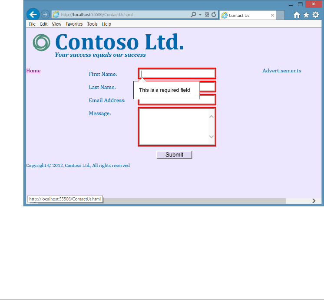The image size is (324, 300).
Task: Click the Message box scroll down arrow
Action: 212,137
